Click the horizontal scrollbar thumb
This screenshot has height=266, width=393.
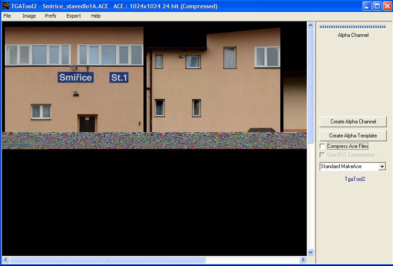107,260
